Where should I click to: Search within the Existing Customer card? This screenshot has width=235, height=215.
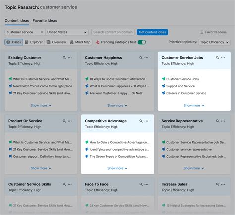click(x=64, y=58)
